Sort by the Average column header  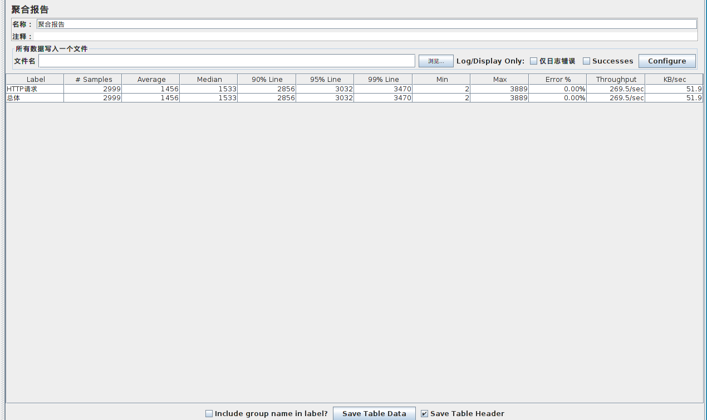point(151,79)
